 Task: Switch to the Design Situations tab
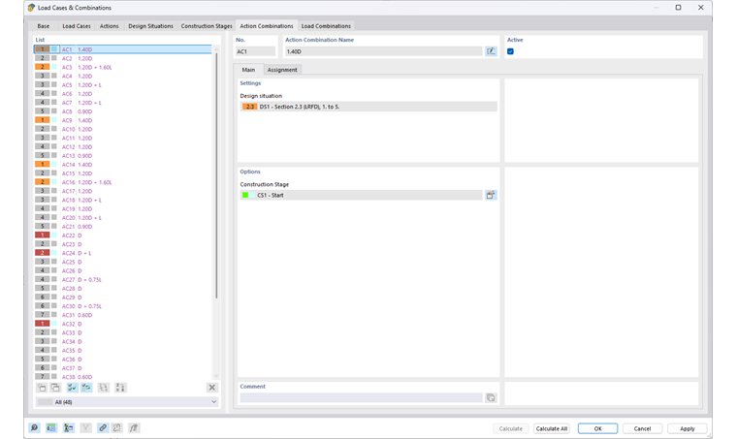[150, 26]
